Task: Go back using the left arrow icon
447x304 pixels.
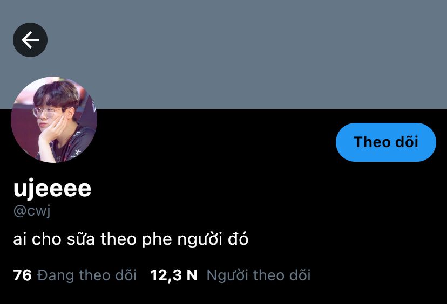Action: [30, 40]
